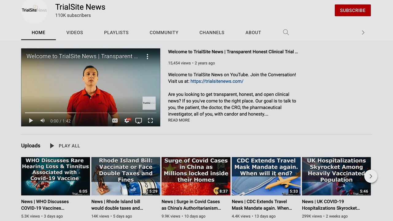Advance the Uploads carousel with the next arrow
The height and width of the screenshot is (221, 393).
pos(371,176)
